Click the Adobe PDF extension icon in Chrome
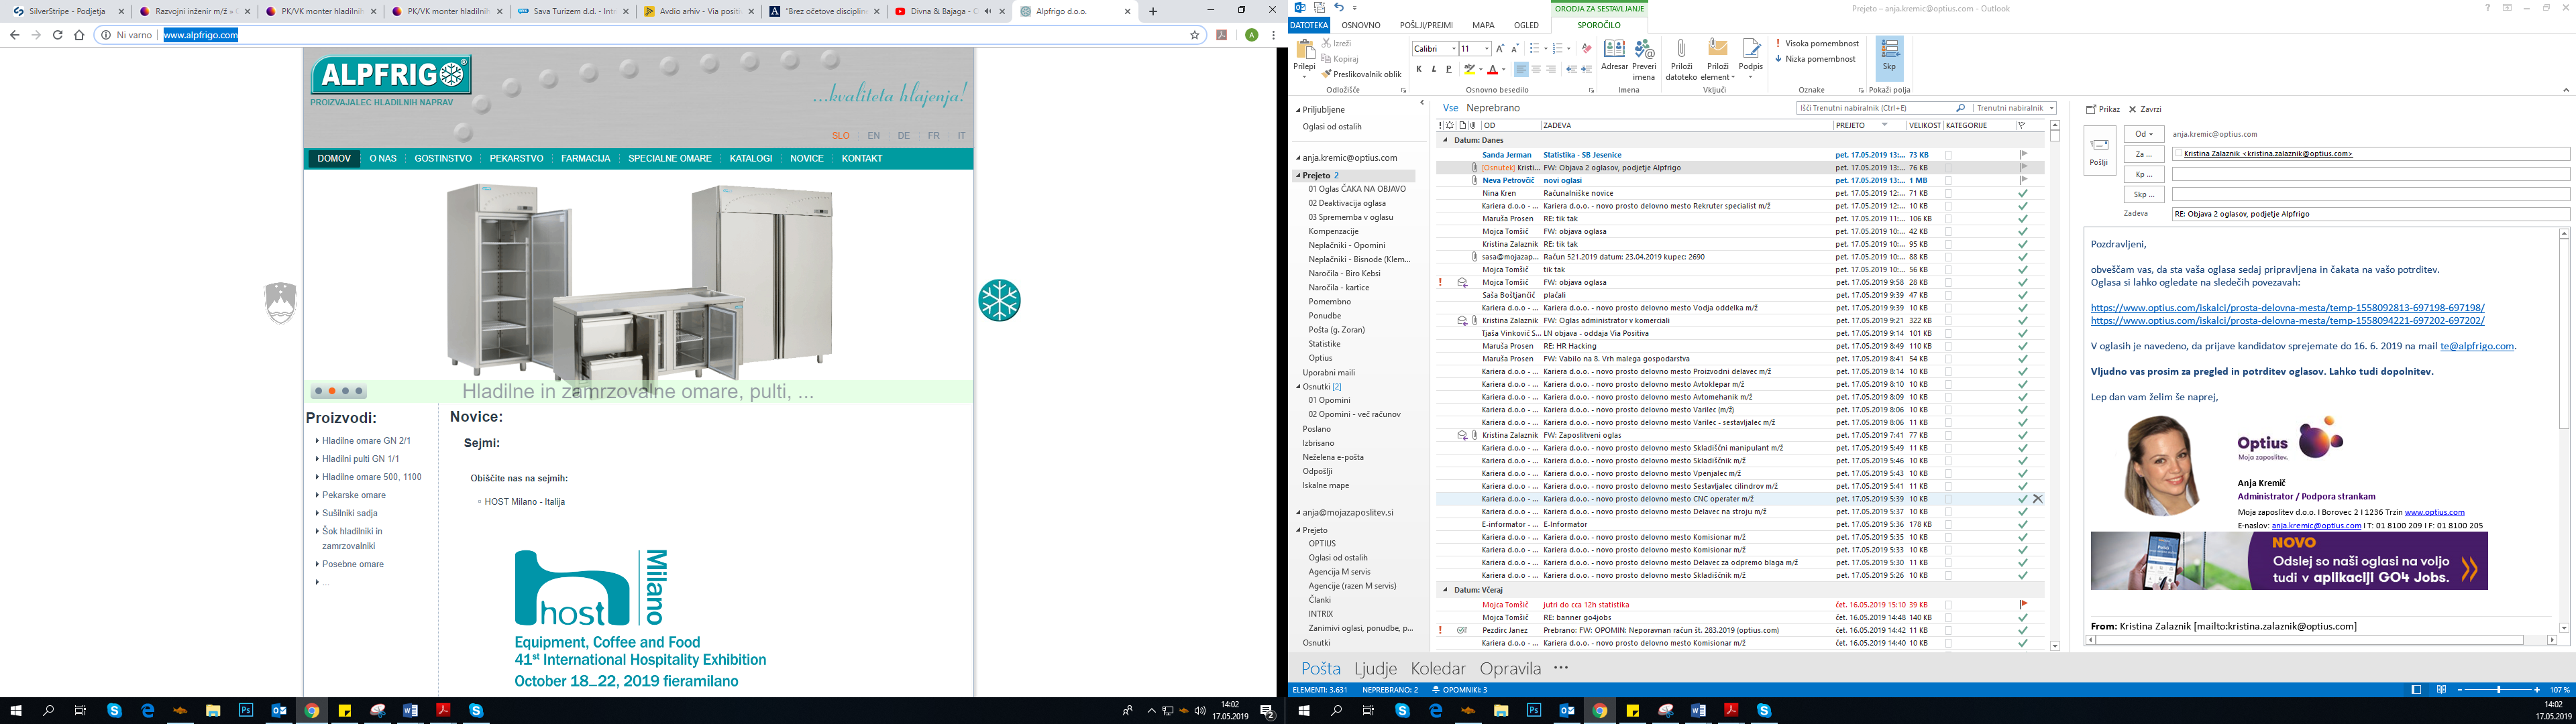Screen dimensions: 2576x724 pyautogui.click(x=1221, y=35)
